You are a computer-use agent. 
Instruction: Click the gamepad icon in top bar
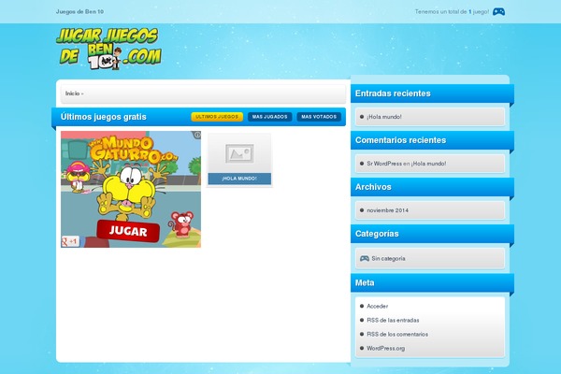tap(498, 12)
